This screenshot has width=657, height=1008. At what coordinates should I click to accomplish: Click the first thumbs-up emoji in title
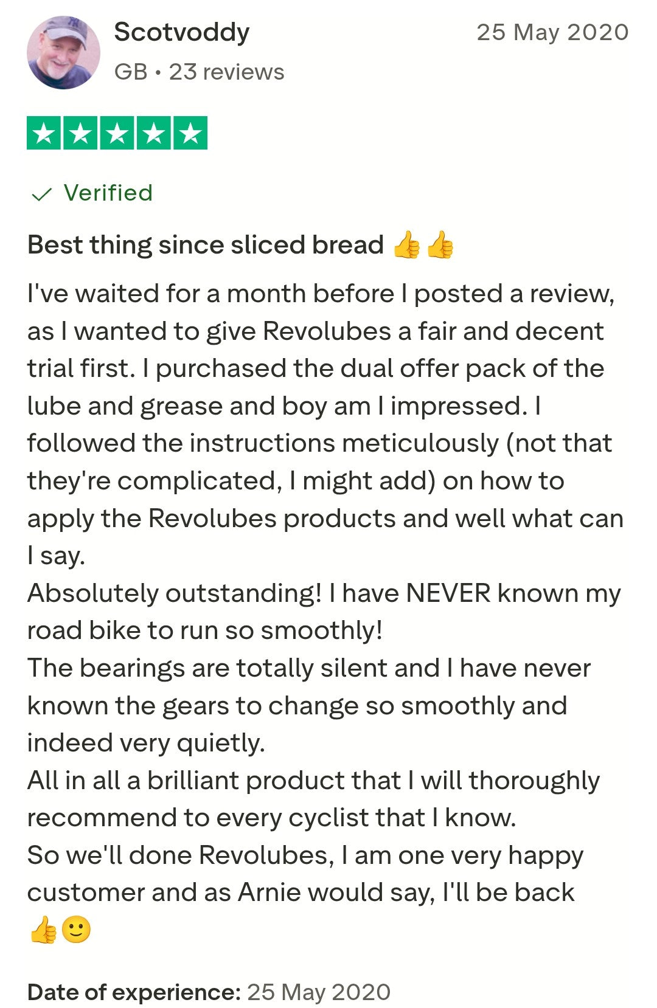tap(406, 246)
